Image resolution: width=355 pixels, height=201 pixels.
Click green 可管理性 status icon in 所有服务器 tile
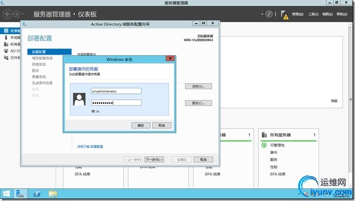coord(264,145)
